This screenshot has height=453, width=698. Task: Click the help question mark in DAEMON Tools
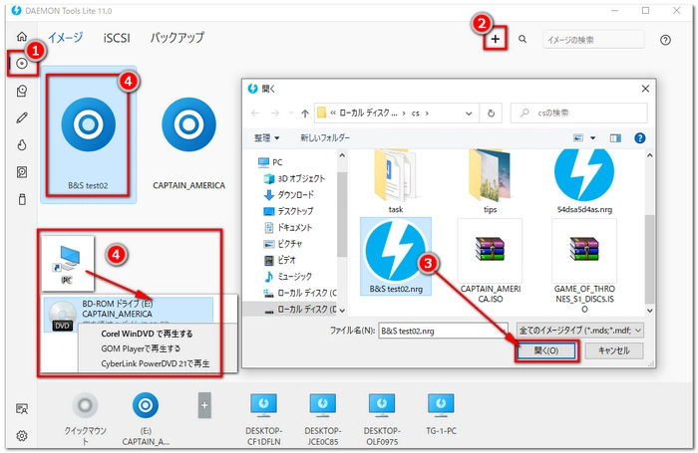tap(665, 39)
